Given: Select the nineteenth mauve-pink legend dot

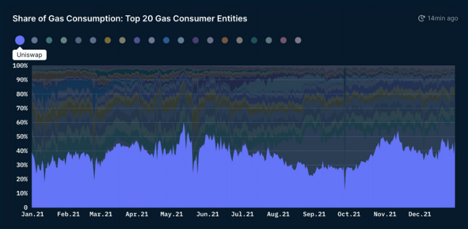Looking at the screenshot, I should point(283,40).
